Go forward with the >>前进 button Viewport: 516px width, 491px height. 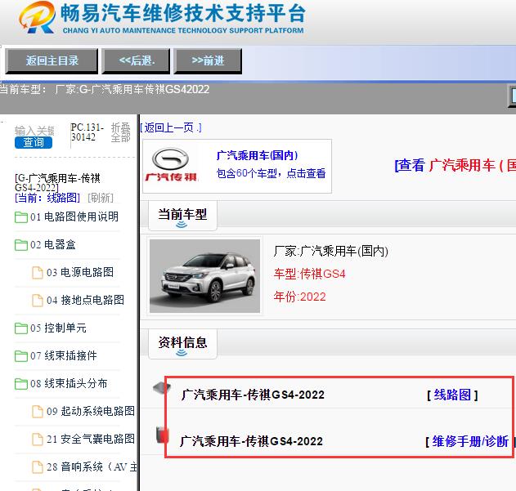(x=208, y=60)
